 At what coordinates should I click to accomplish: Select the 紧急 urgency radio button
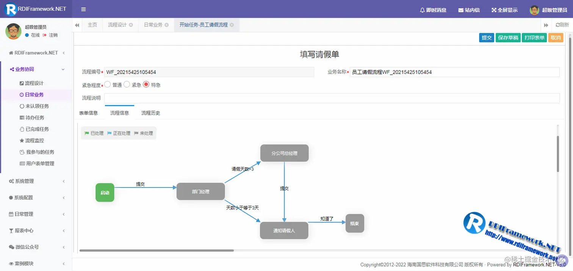tap(127, 85)
